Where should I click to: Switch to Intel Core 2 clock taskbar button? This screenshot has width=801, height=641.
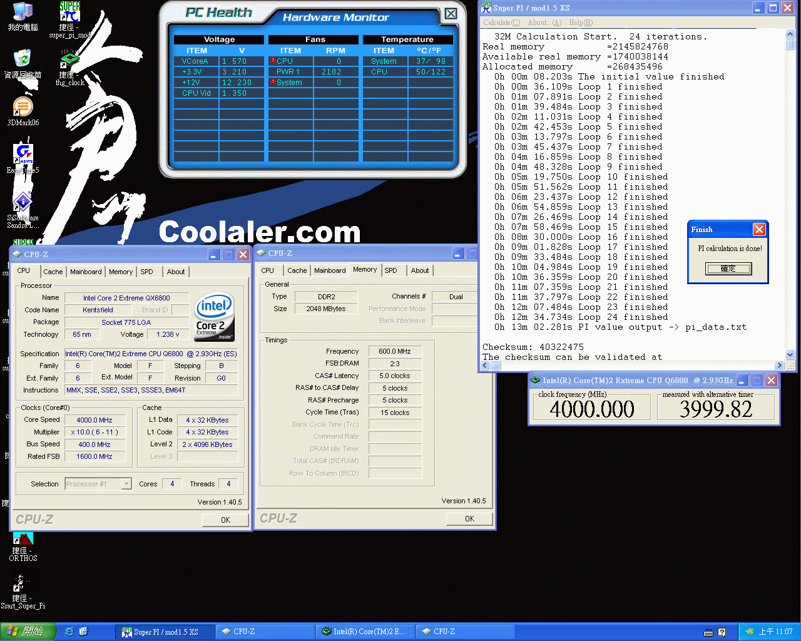coord(365,632)
